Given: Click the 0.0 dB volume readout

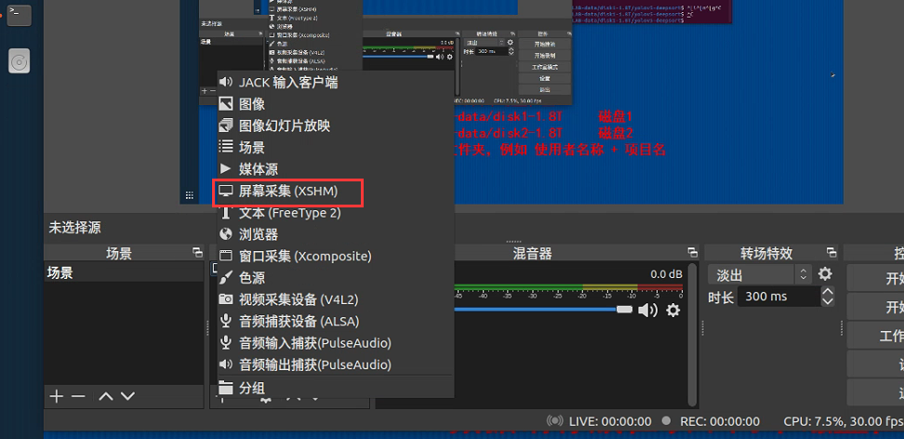Looking at the screenshot, I should pyautogui.click(x=666, y=274).
